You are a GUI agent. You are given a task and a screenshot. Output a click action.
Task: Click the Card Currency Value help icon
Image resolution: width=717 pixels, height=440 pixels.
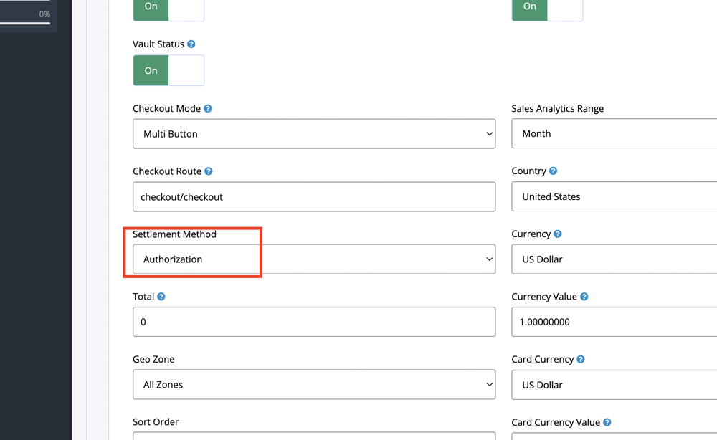click(x=607, y=422)
